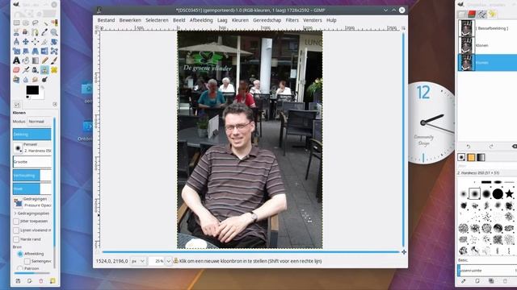Select the Free Select lasso tool
The width and height of the screenshot is (517, 290).
pos(36,23)
